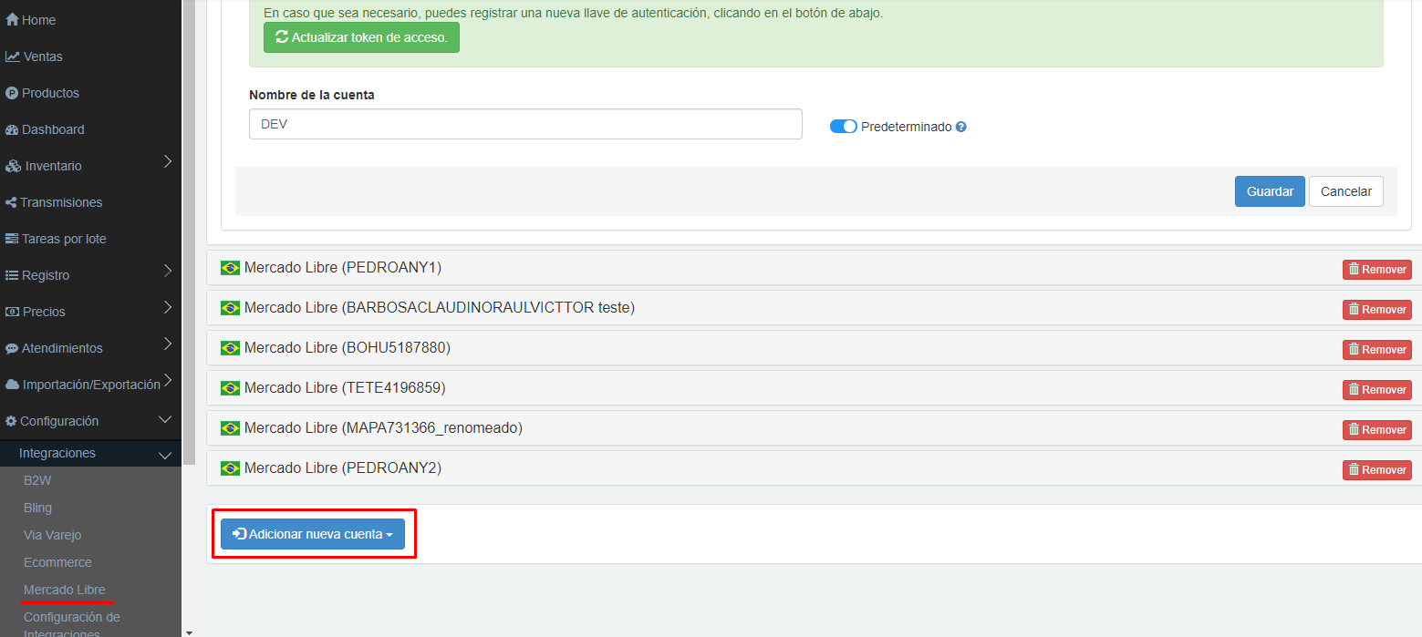Open Mercado Libre (BOHU5187880) account row
1422x637 pixels.
pos(814,348)
